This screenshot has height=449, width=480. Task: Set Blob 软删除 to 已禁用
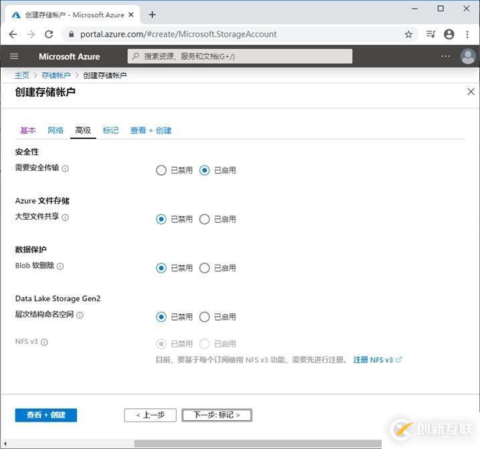[161, 268]
